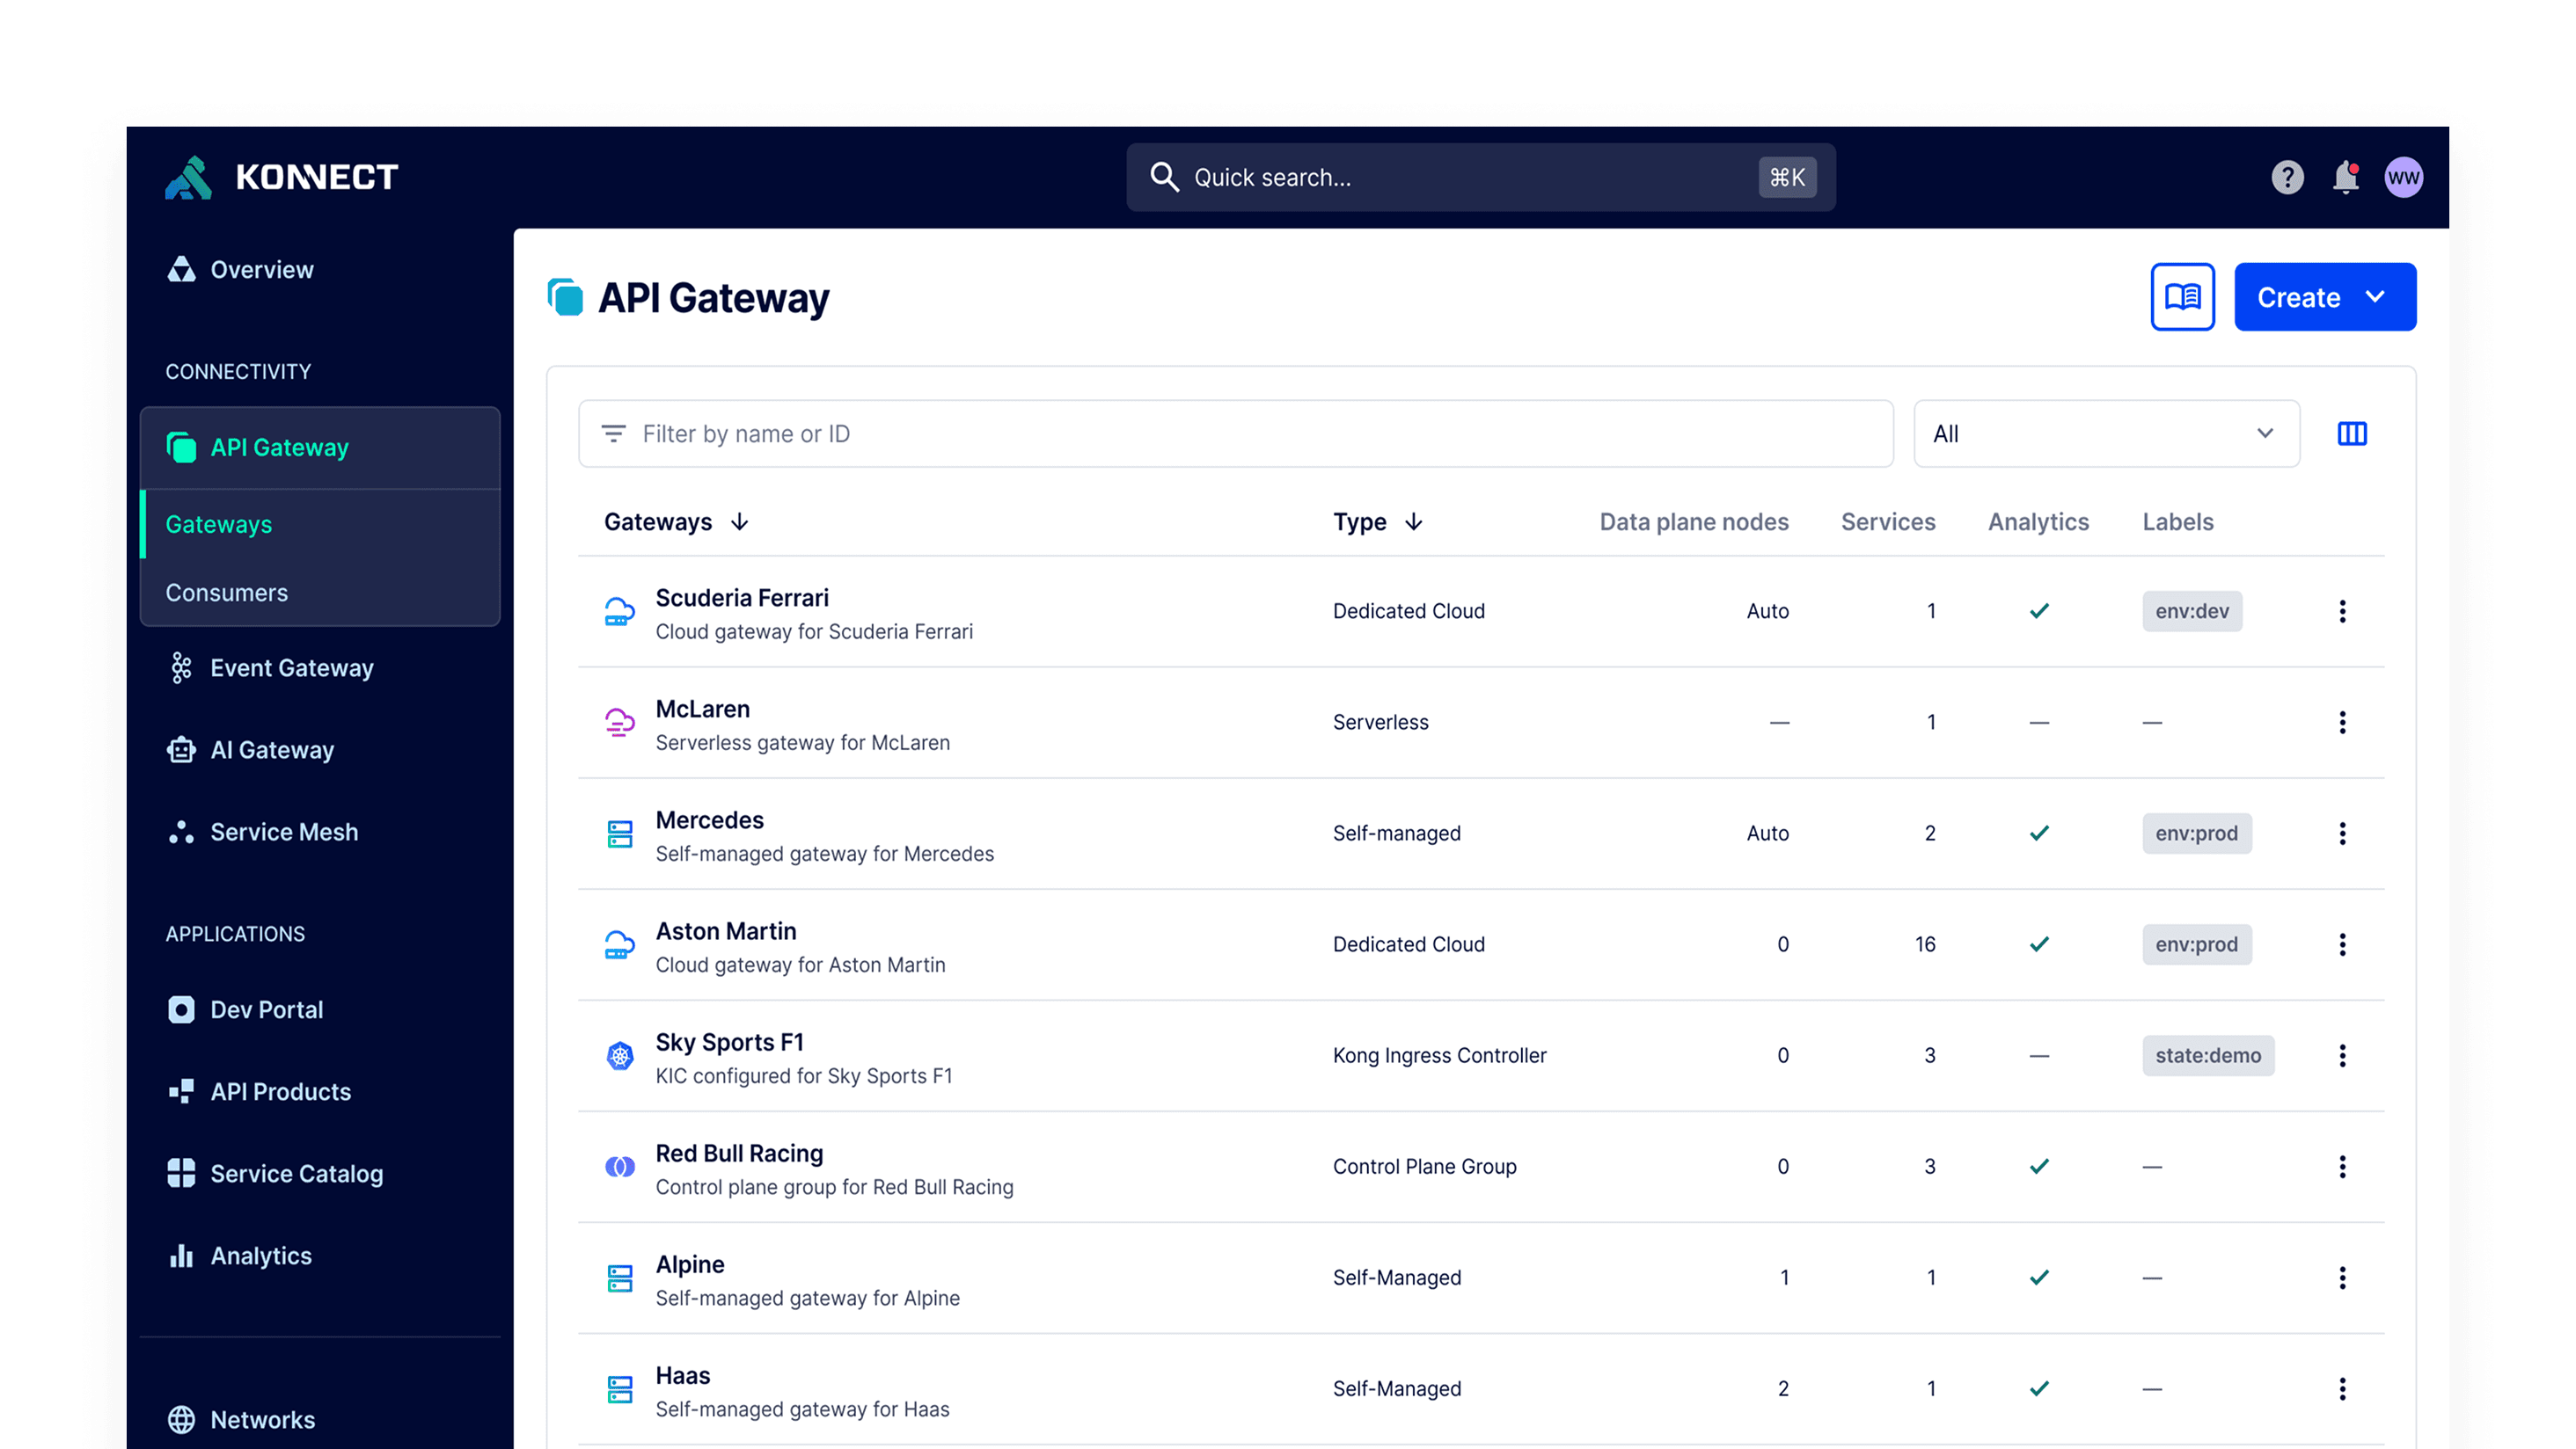The height and width of the screenshot is (1449, 2576).
Task: Open the Consumers section in the sidebar
Action: (226, 592)
